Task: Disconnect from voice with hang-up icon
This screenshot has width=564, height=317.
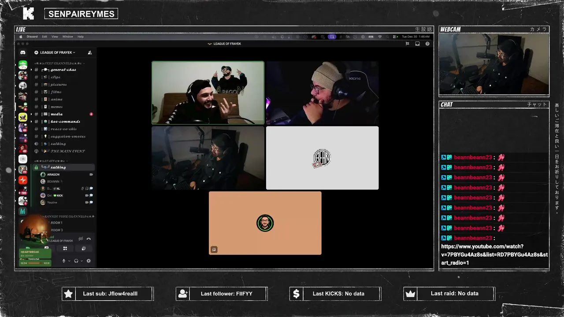Action: pyautogui.click(x=89, y=239)
